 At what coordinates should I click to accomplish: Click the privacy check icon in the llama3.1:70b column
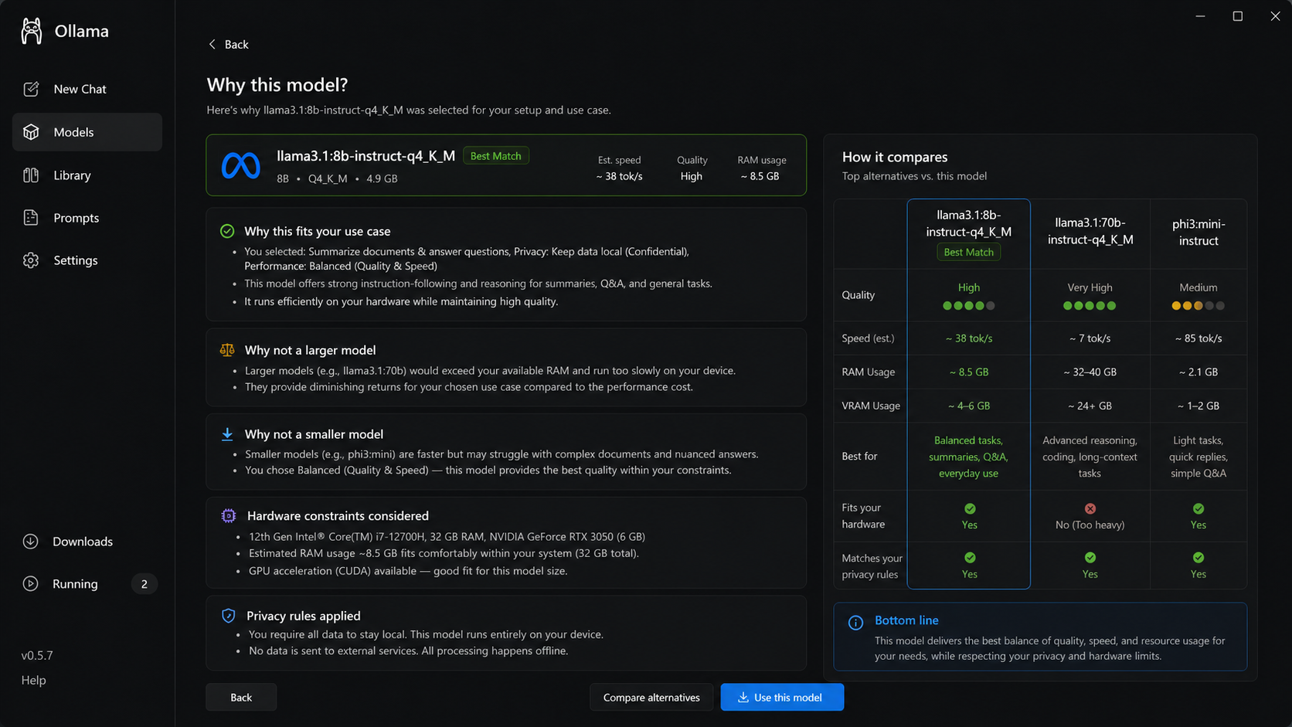[x=1090, y=557]
